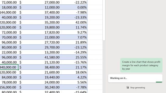This screenshot has height=93, width=166.
Task: Select the 21,600.00 cell
Action: click(40, 72)
